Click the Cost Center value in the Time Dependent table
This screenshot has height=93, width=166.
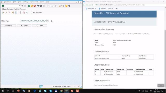coord(142,58)
